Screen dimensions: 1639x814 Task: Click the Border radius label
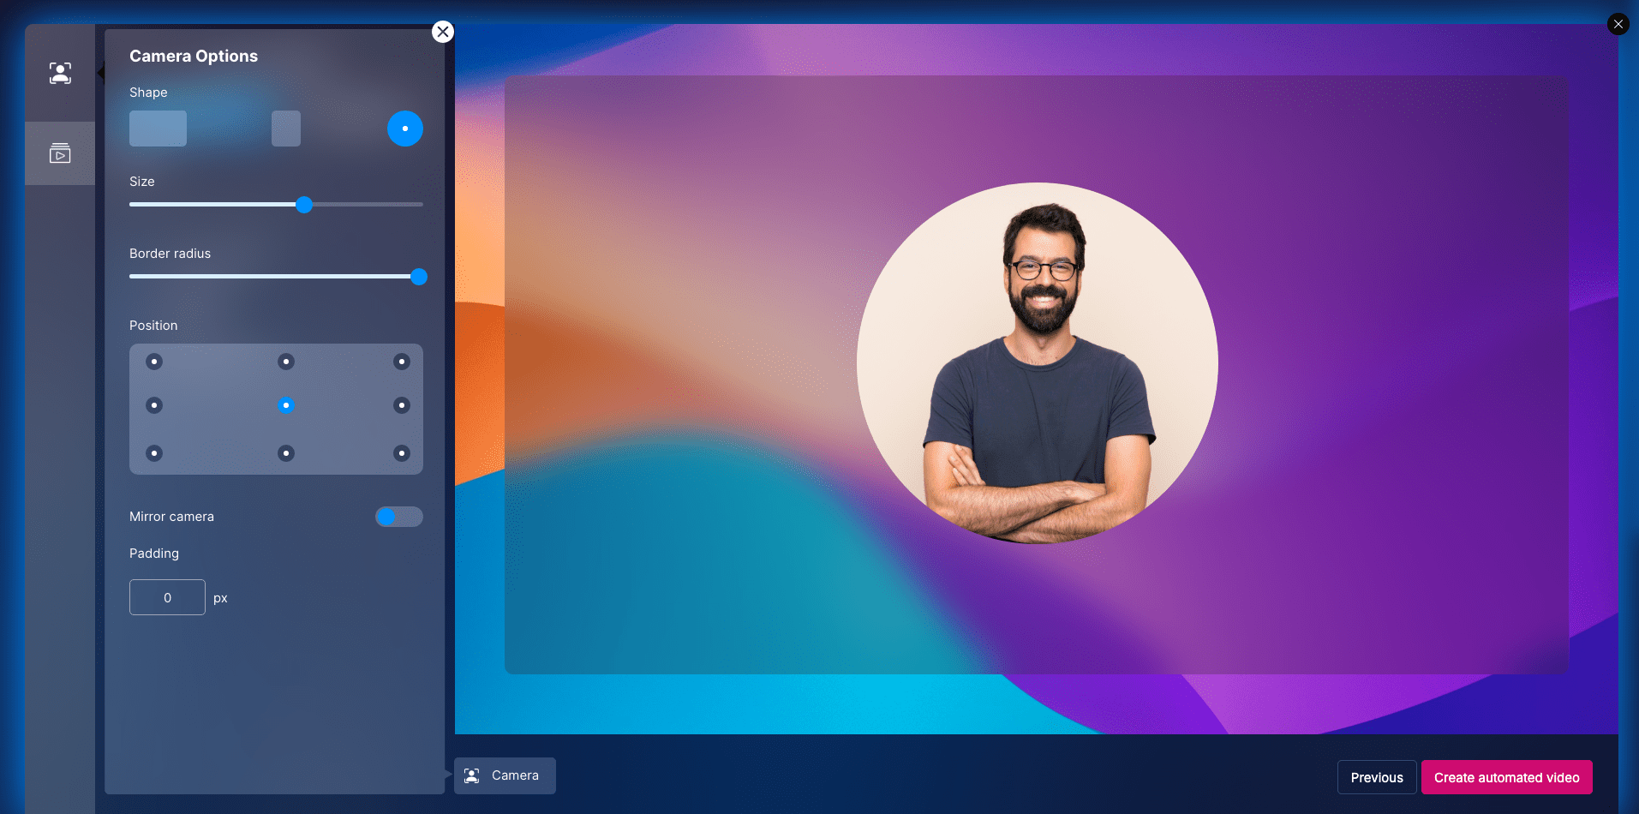(170, 254)
